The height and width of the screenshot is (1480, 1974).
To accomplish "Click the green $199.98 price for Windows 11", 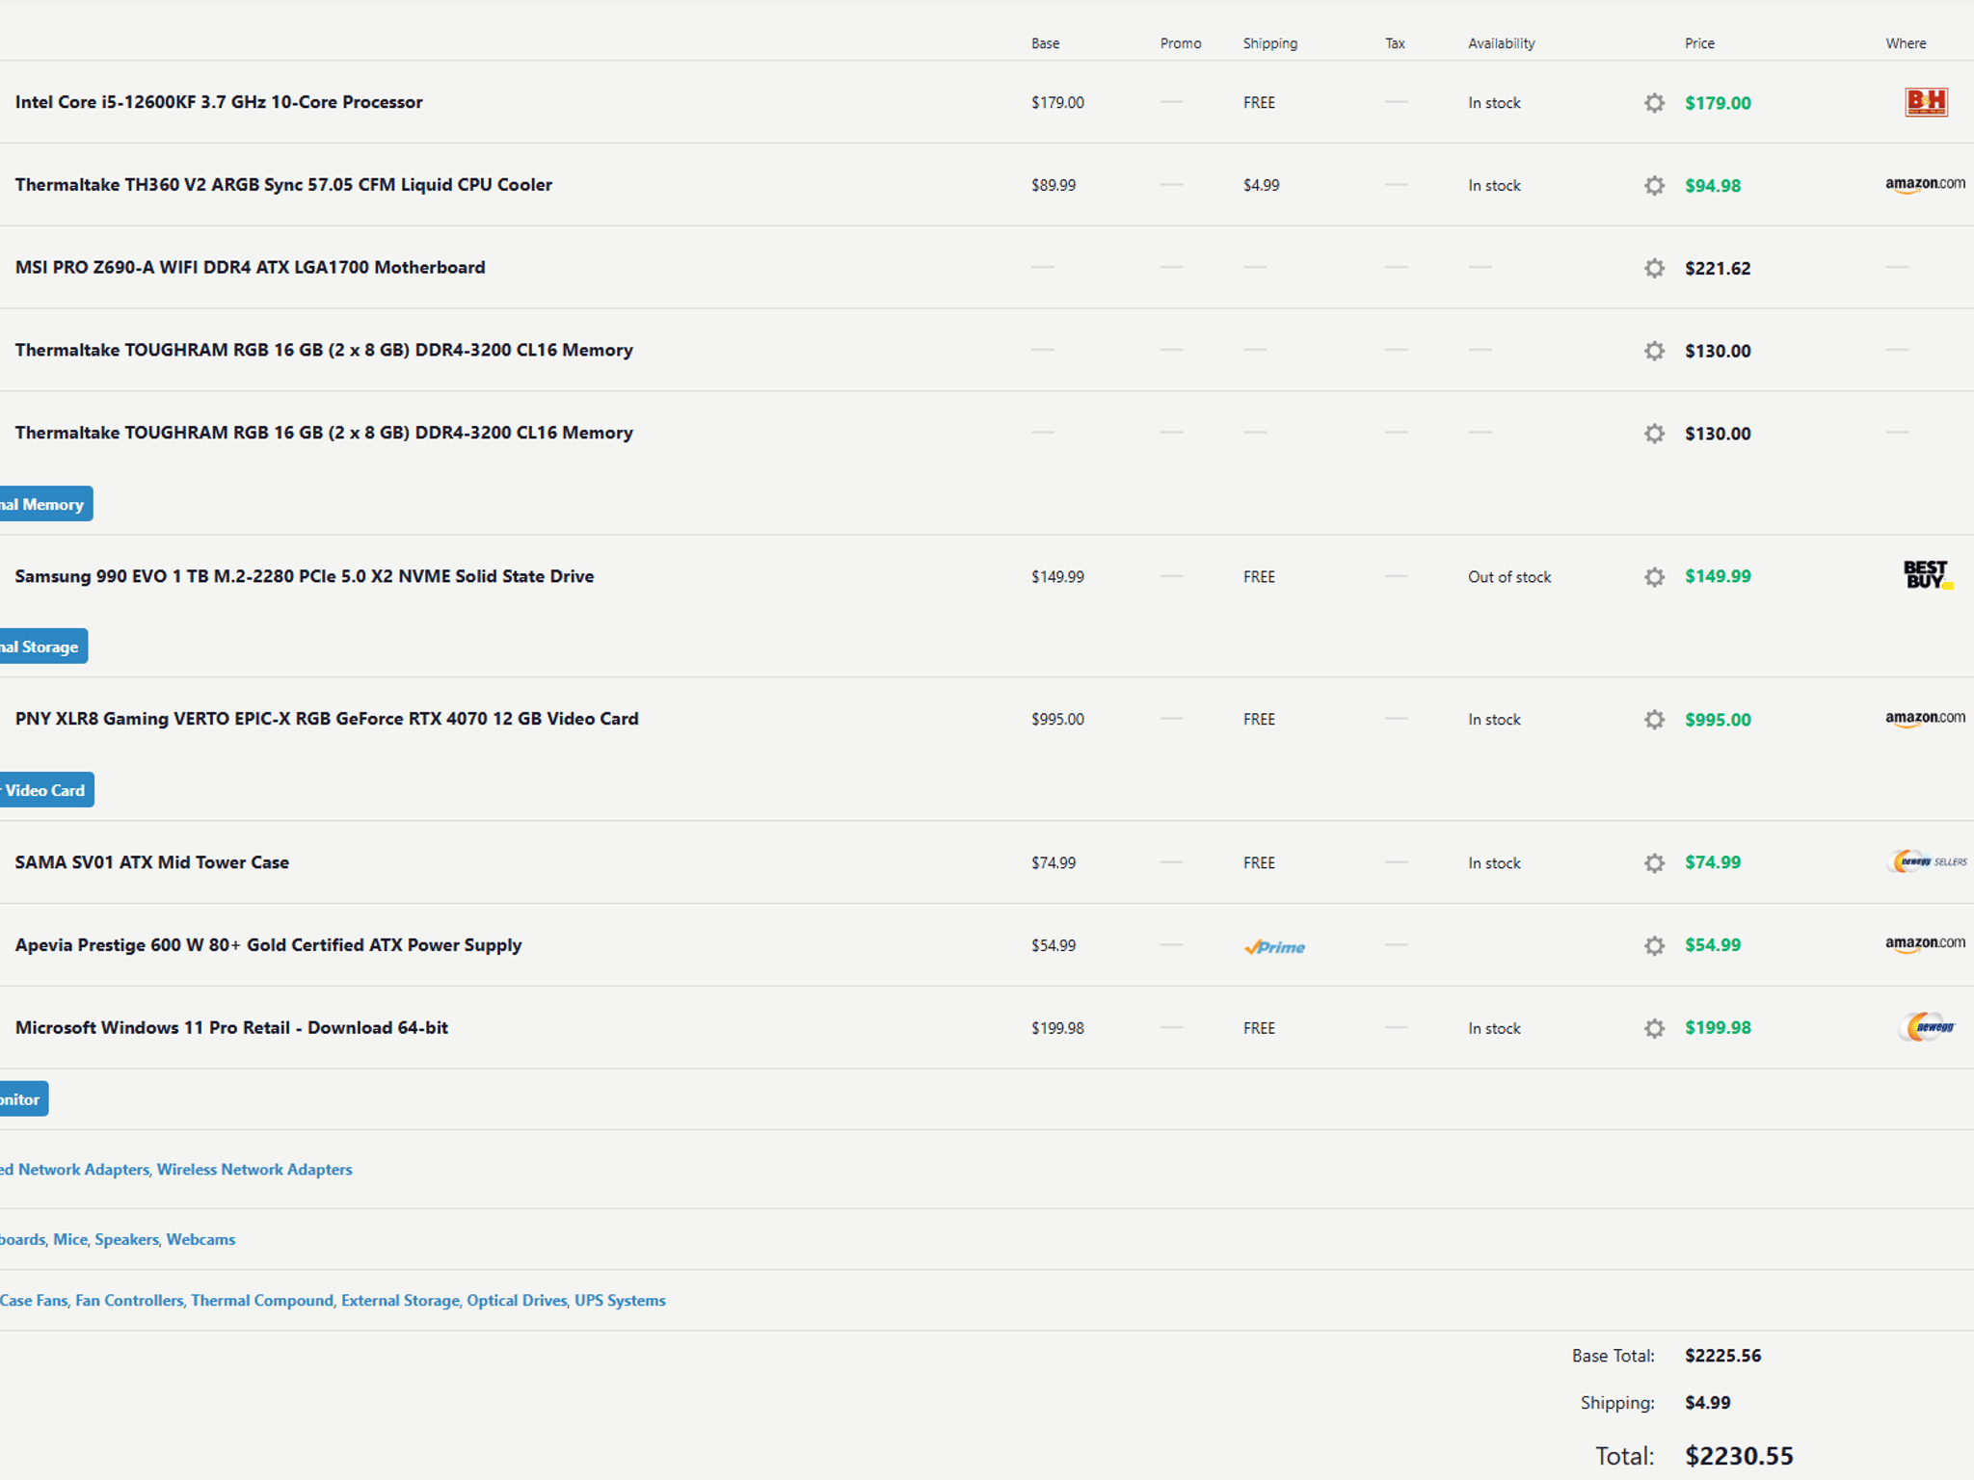I will (1718, 1028).
